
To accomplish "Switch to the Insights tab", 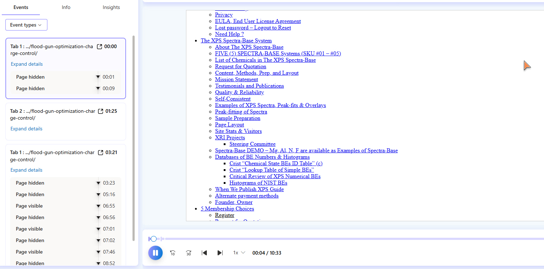I will (111, 7).
